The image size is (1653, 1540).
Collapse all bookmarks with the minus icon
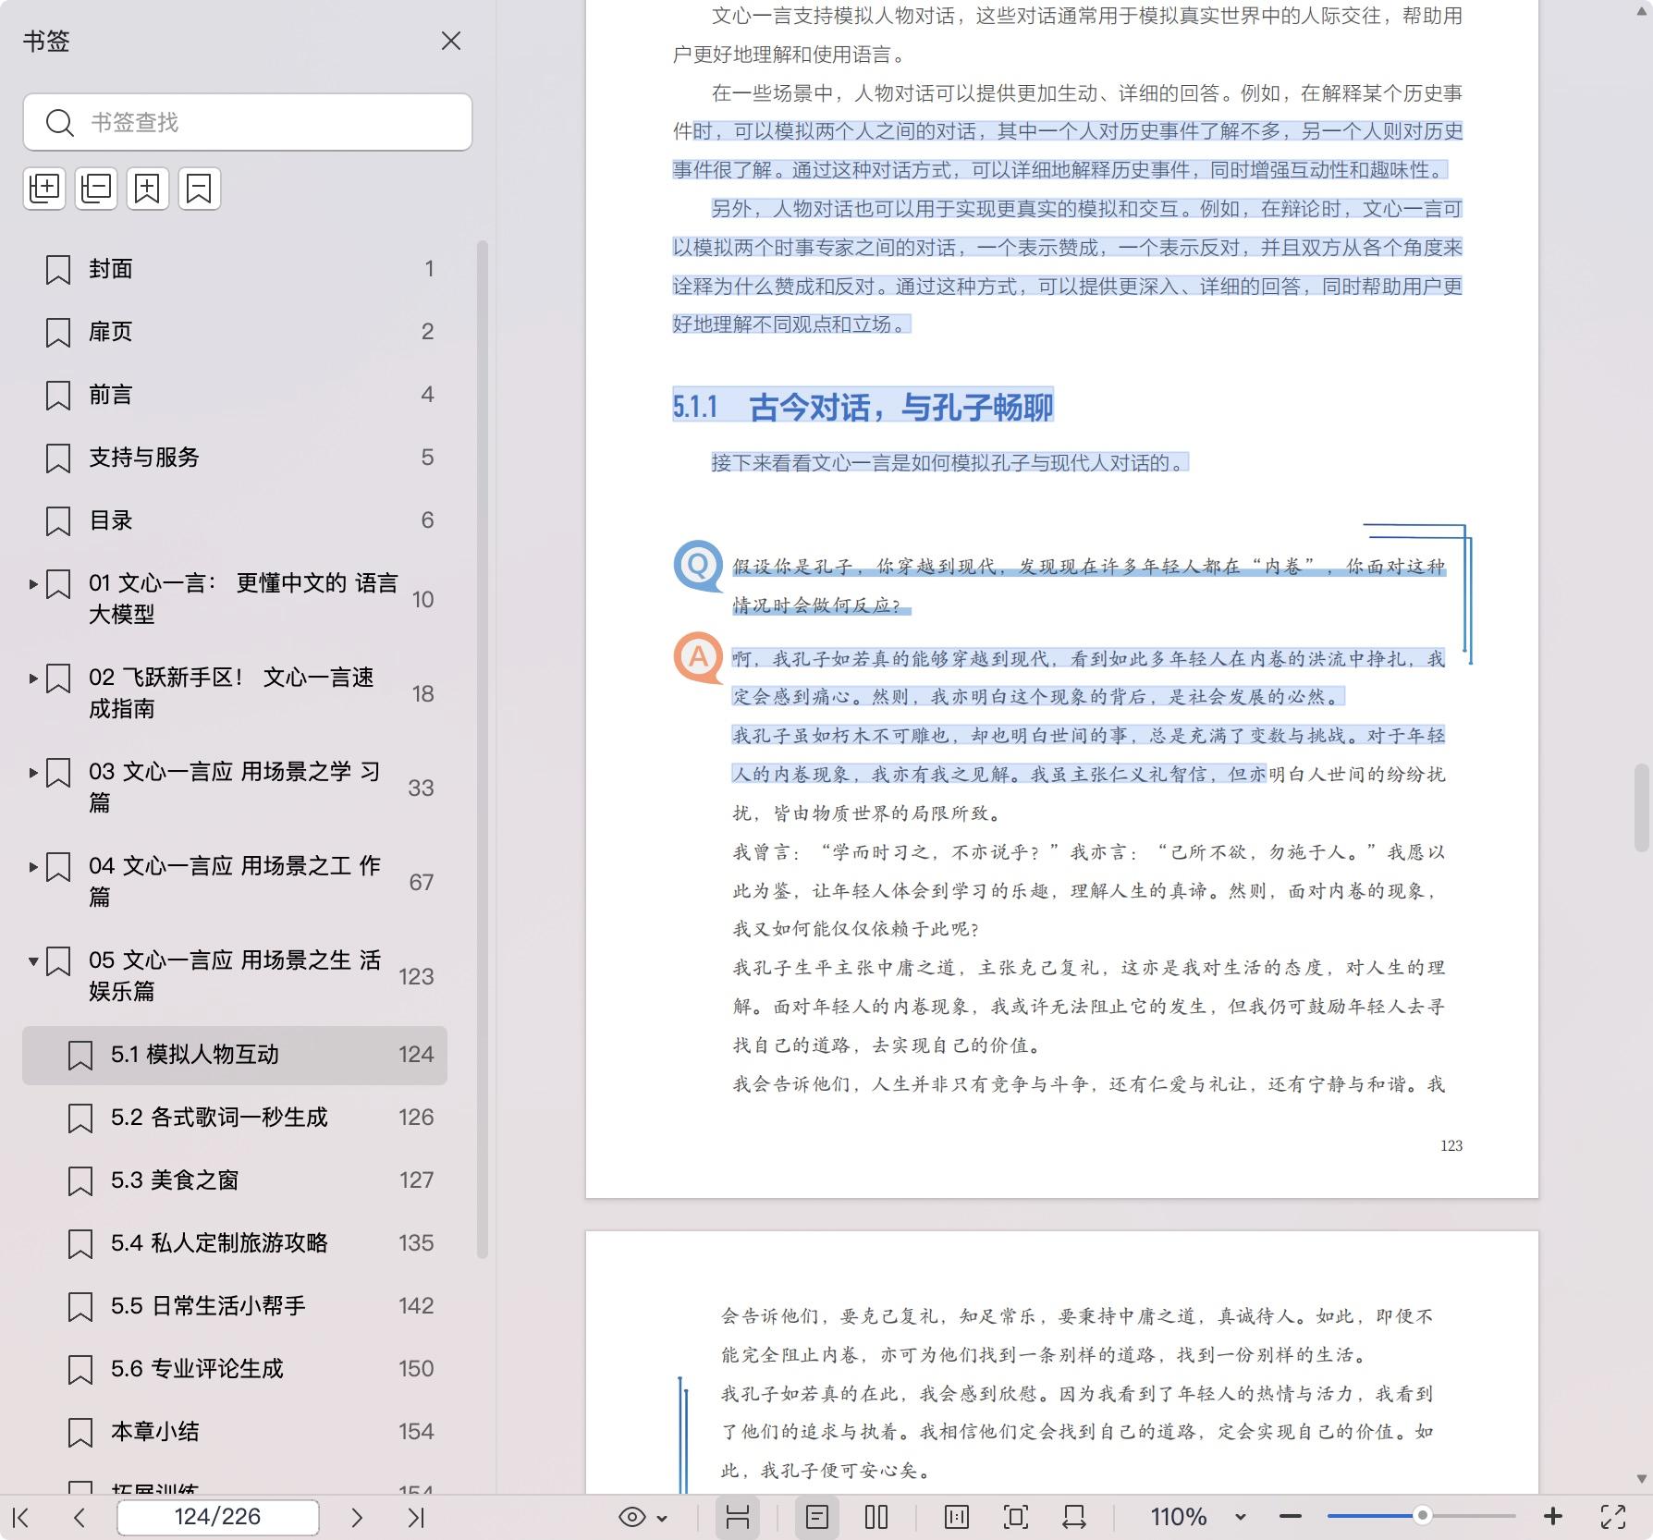(x=96, y=189)
